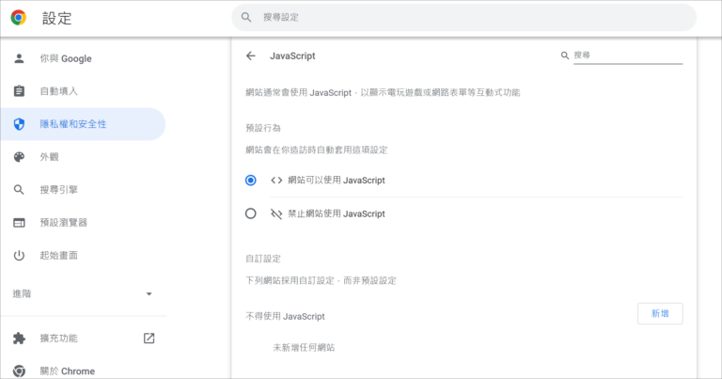This screenshot has height=379, width=722.
Task: Click the shield icon for 隱私權和安全性
Action: tap(19, 124)
